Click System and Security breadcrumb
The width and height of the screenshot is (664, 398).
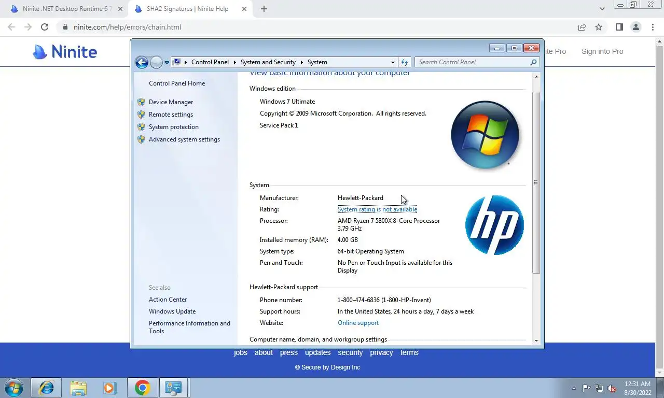point(268,62)
